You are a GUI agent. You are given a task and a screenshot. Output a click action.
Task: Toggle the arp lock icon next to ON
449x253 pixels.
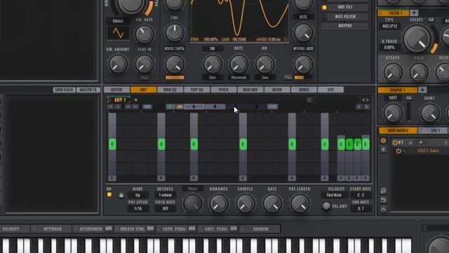tap(121, 195)
